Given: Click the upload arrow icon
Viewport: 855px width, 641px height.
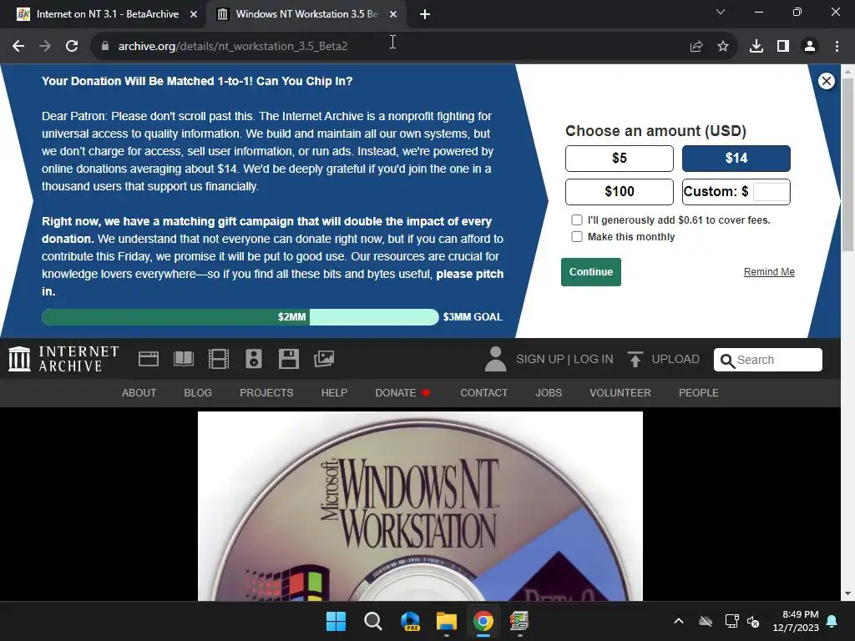Looking at the screenshot, I should point(635,359).
